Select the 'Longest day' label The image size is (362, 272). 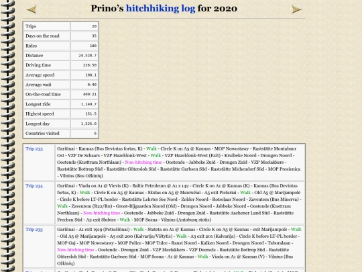pyautogui.click(x=38, y=124)
